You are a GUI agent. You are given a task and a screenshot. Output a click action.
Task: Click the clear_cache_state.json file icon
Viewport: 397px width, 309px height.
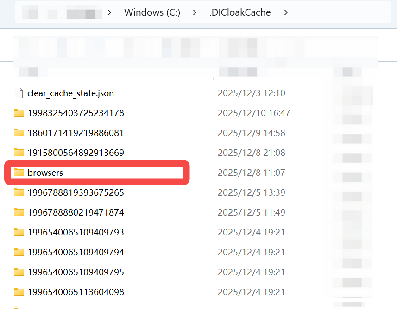pyautogui.click(x=19, y=93)
